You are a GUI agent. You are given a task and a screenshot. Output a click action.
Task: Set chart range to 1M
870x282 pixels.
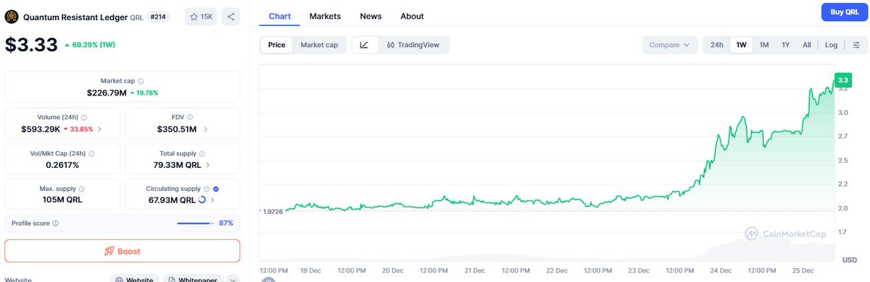[x=763, y=45]
